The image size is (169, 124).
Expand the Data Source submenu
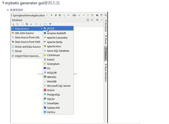click(27, 29)
